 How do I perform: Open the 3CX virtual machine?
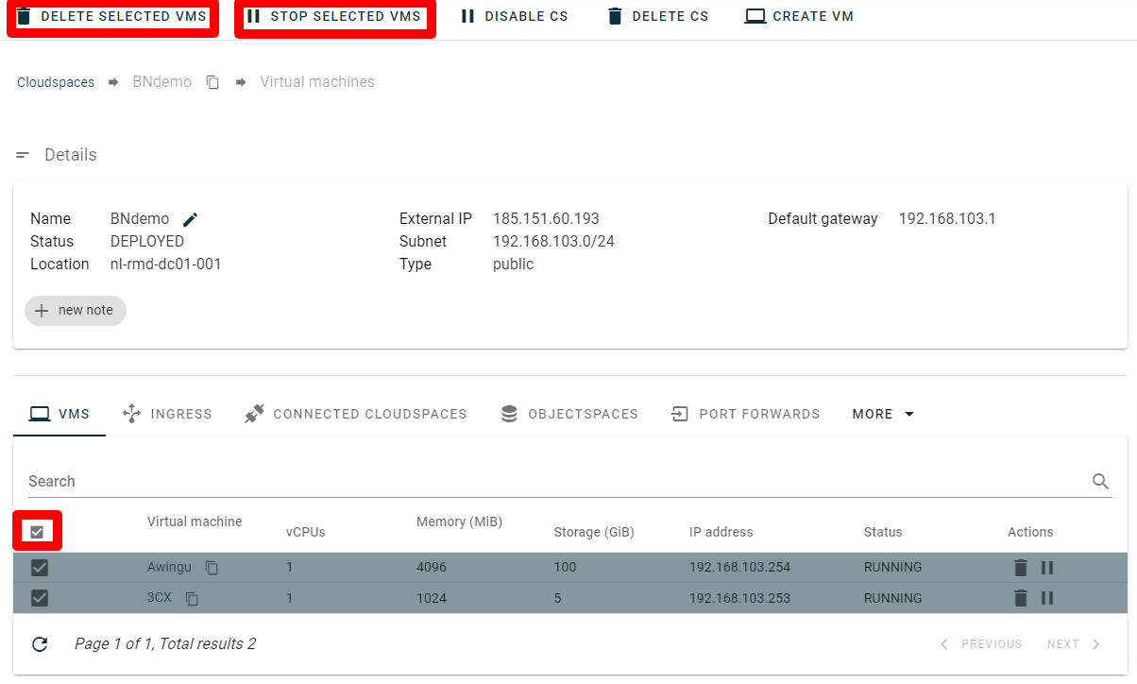[x=160, y=598]
